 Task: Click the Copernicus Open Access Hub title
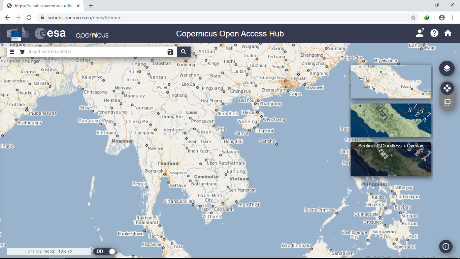(x=230, y=34)
